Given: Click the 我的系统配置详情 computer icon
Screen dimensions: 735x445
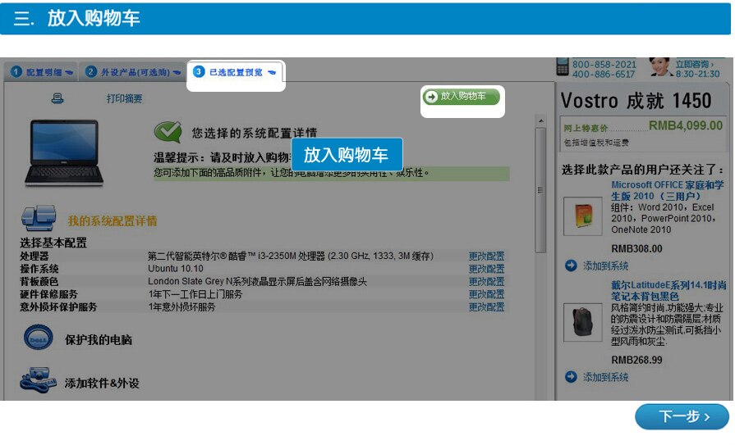Looking at the screenshot, I should [39, 218].
